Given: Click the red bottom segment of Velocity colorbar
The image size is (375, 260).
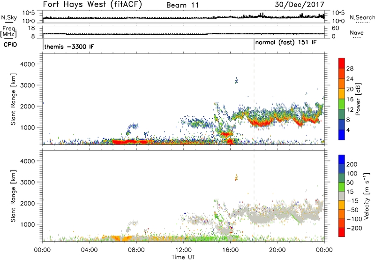Looking at the screenshot, I should tap(342, 232).
